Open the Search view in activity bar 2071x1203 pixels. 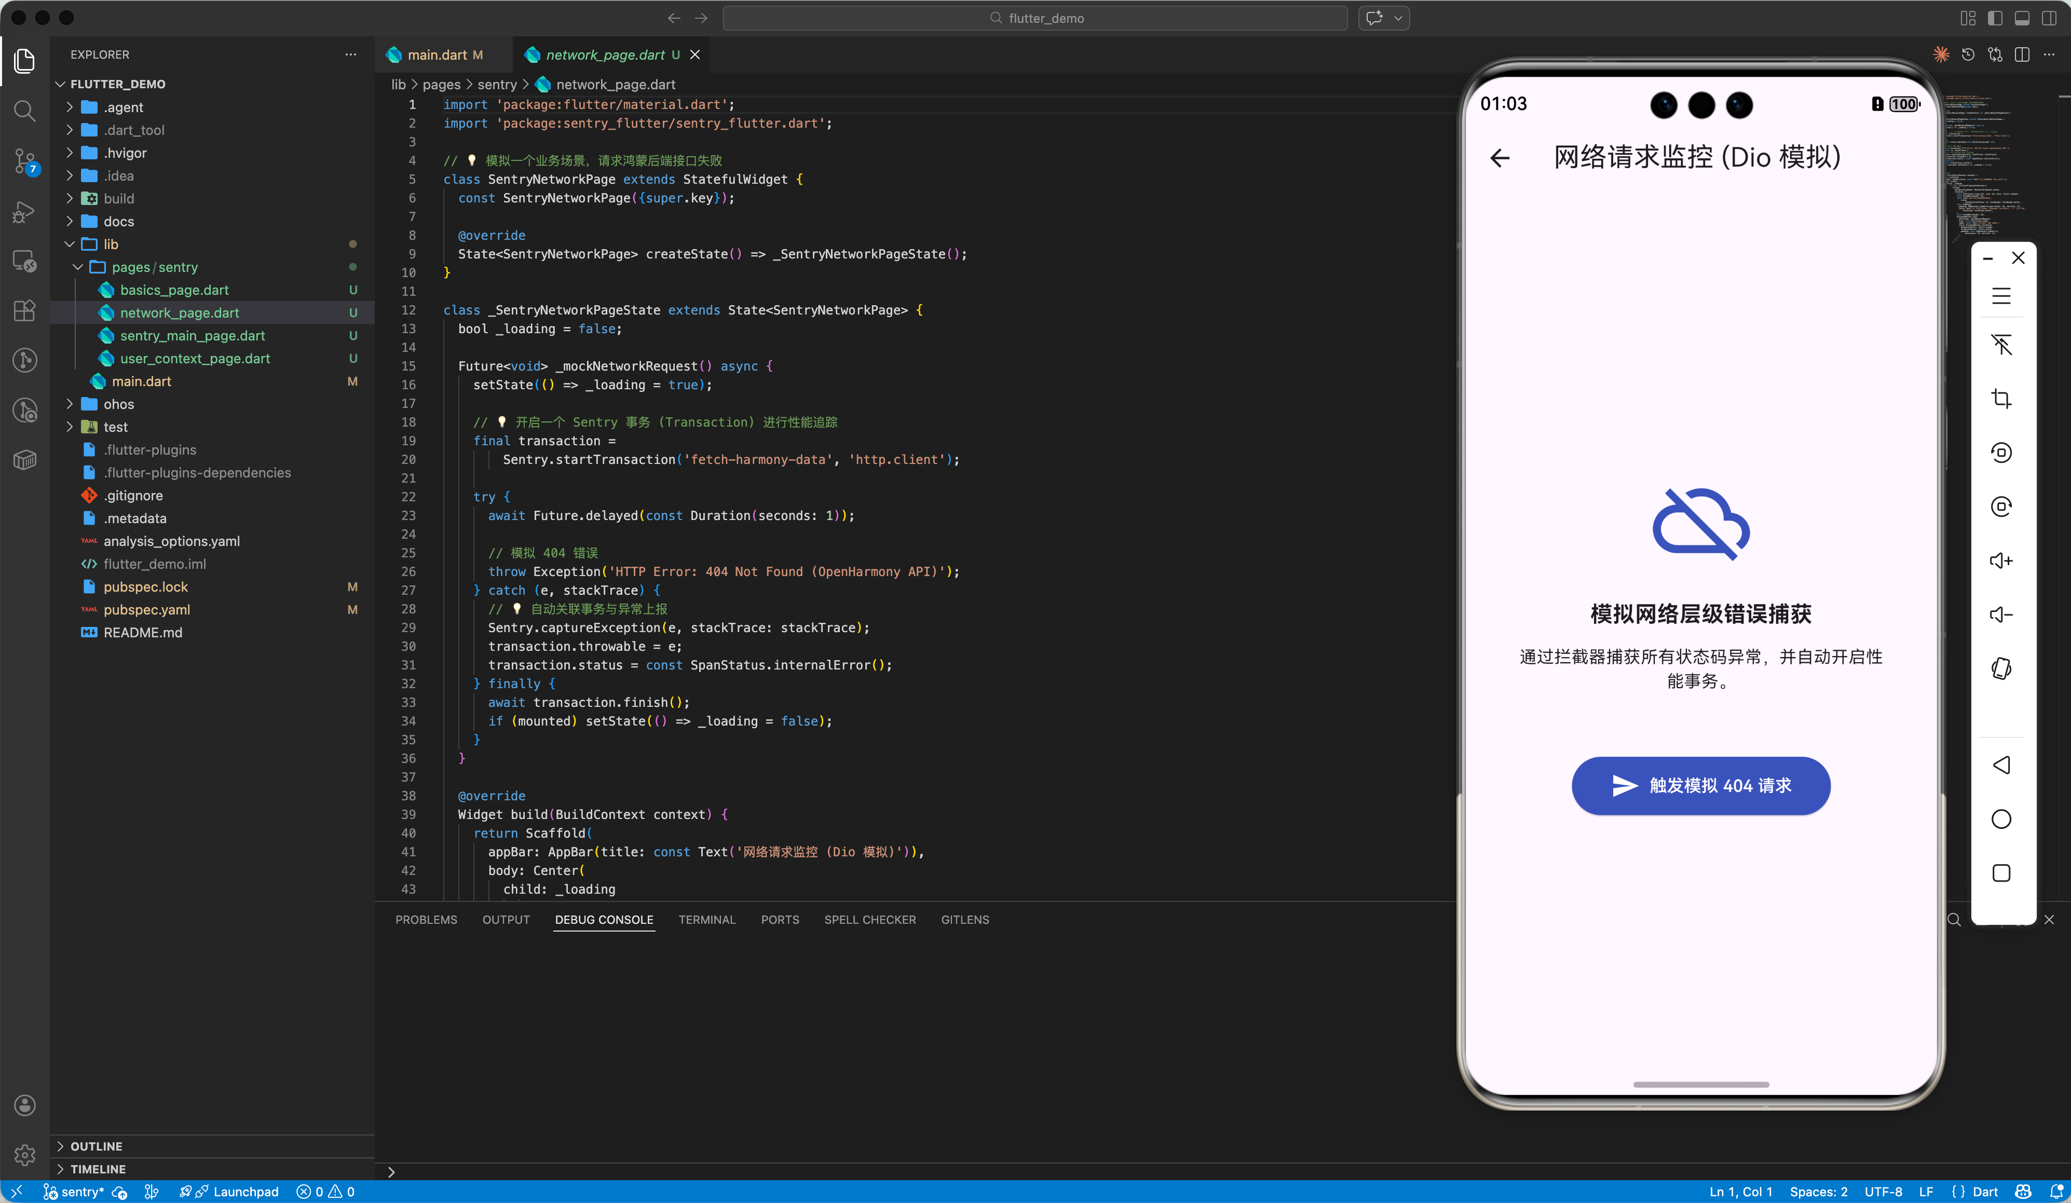coord(25,110)
